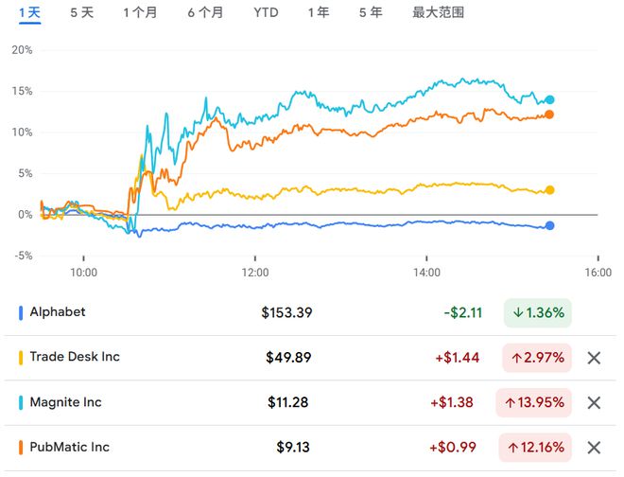Click PubMatic's 12.16% change badge
Viewport: 624px width, 477px height.
tap(536, 448)
